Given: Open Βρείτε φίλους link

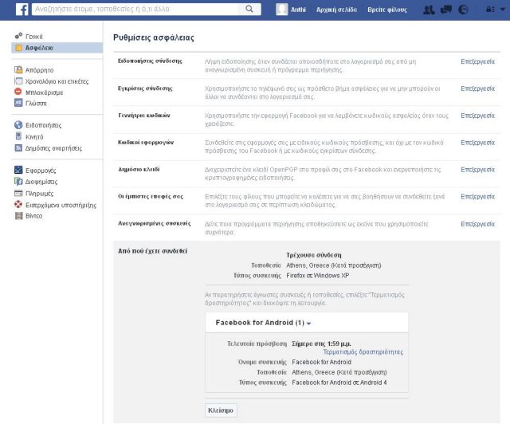Looking at the screenshot, I should coord(387,10).
